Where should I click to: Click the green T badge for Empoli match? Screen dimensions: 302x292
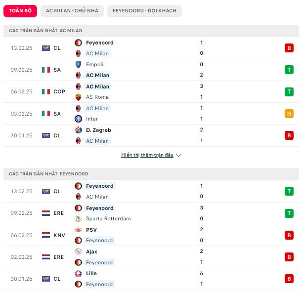point(289,70)
